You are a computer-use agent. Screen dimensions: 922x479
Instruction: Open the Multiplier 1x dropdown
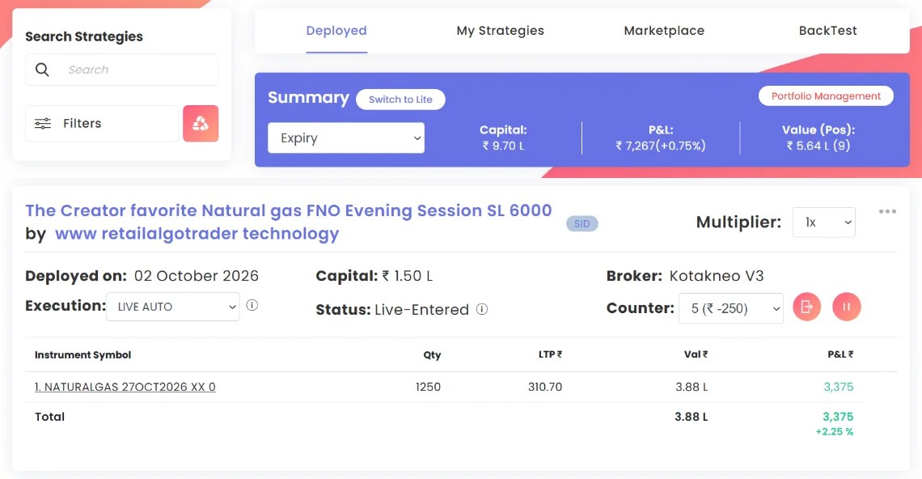pos(824,223)
